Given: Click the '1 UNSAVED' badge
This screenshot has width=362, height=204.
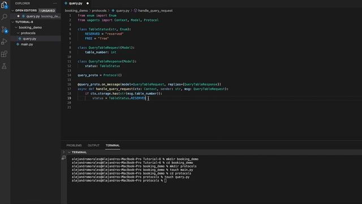Looking at the screenshot, I should pyautogui.click(x=47, y=11).
